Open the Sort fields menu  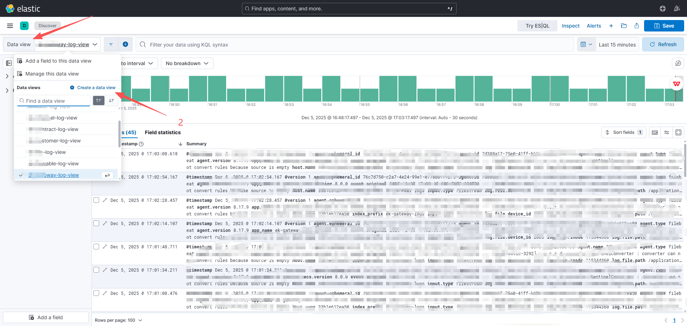pyautogui.click(x=624, y=132)
